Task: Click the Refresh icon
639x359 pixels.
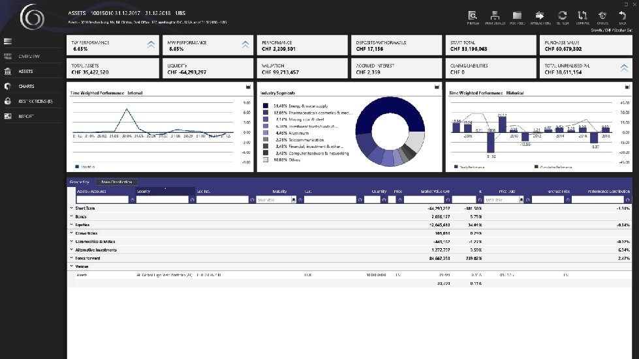Action: (x=563, y=17)
